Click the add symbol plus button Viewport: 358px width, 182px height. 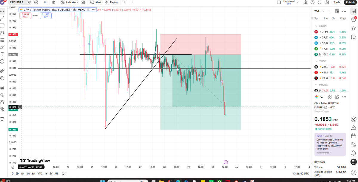[x=36, y=2]
